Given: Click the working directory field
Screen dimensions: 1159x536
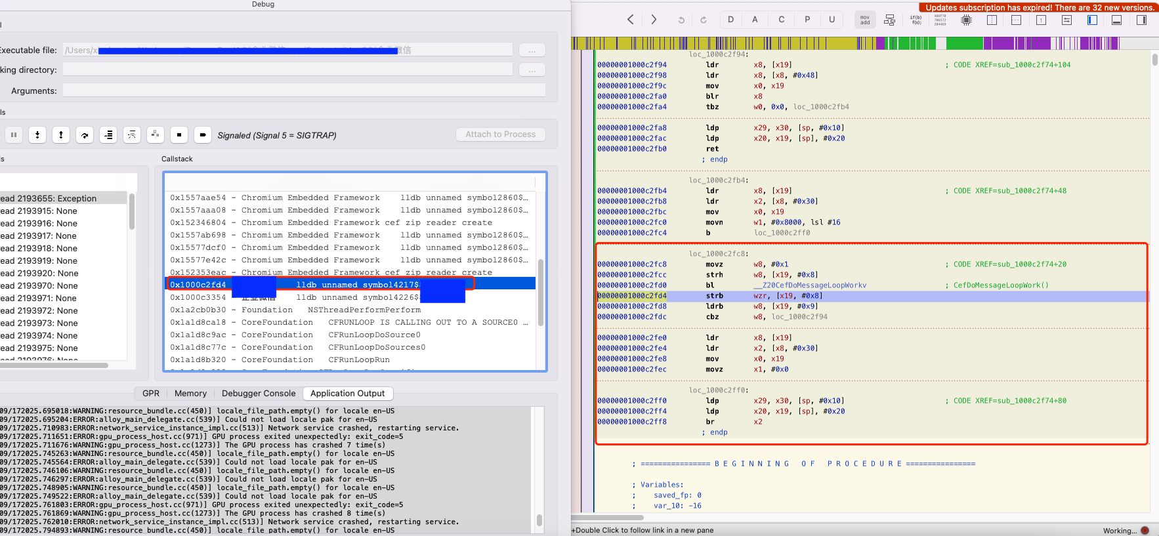Looking at the screenshot, I should (287, 70).
